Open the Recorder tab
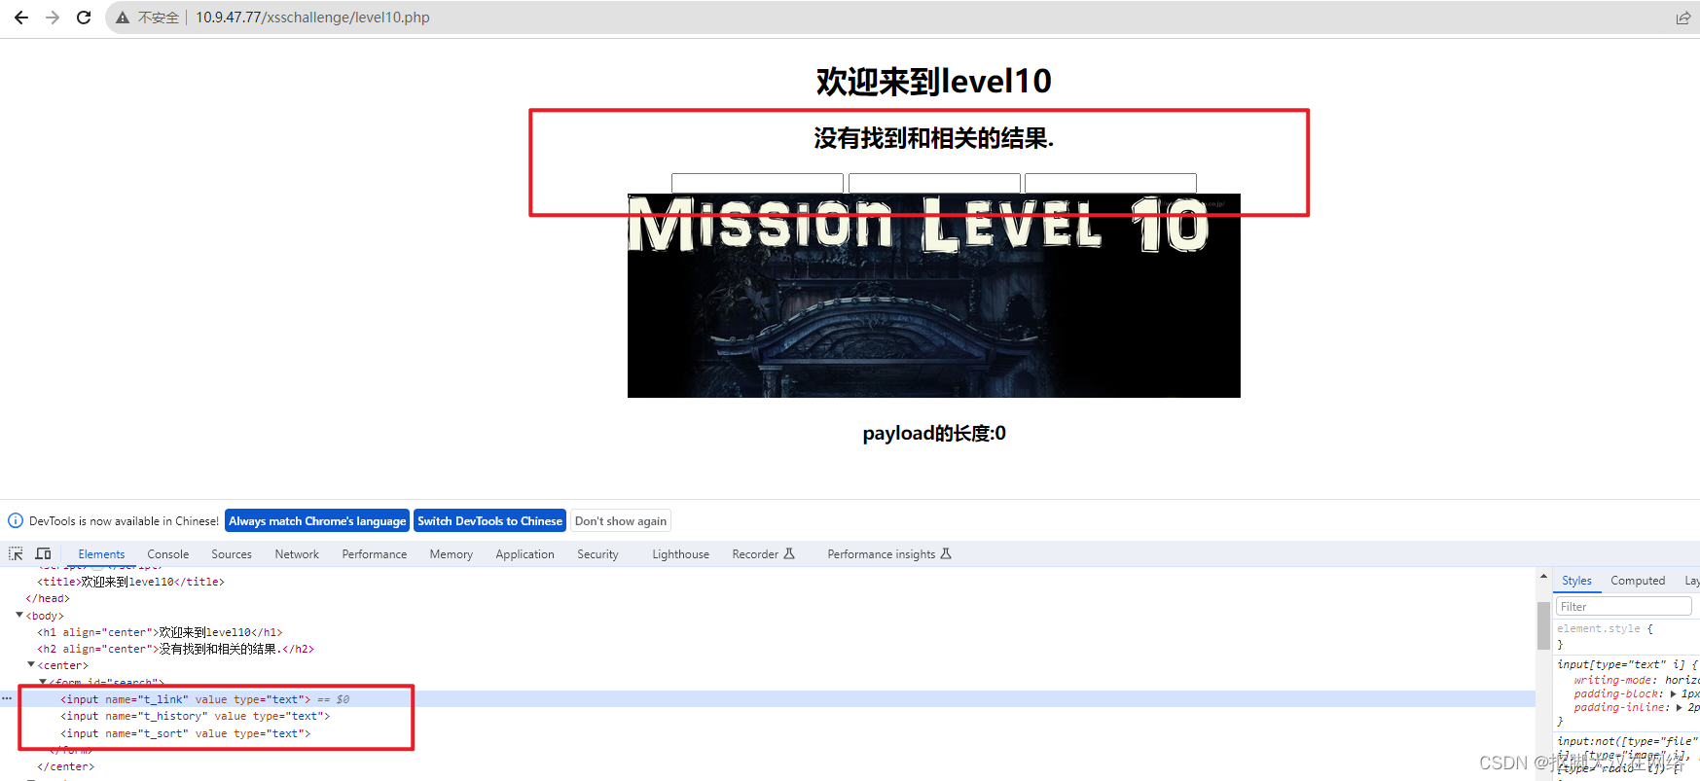 click(764, 553)
